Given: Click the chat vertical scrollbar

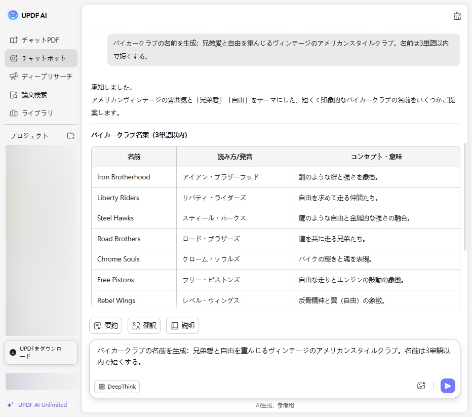Looking at the screenshot, I should tap(465, 197).
